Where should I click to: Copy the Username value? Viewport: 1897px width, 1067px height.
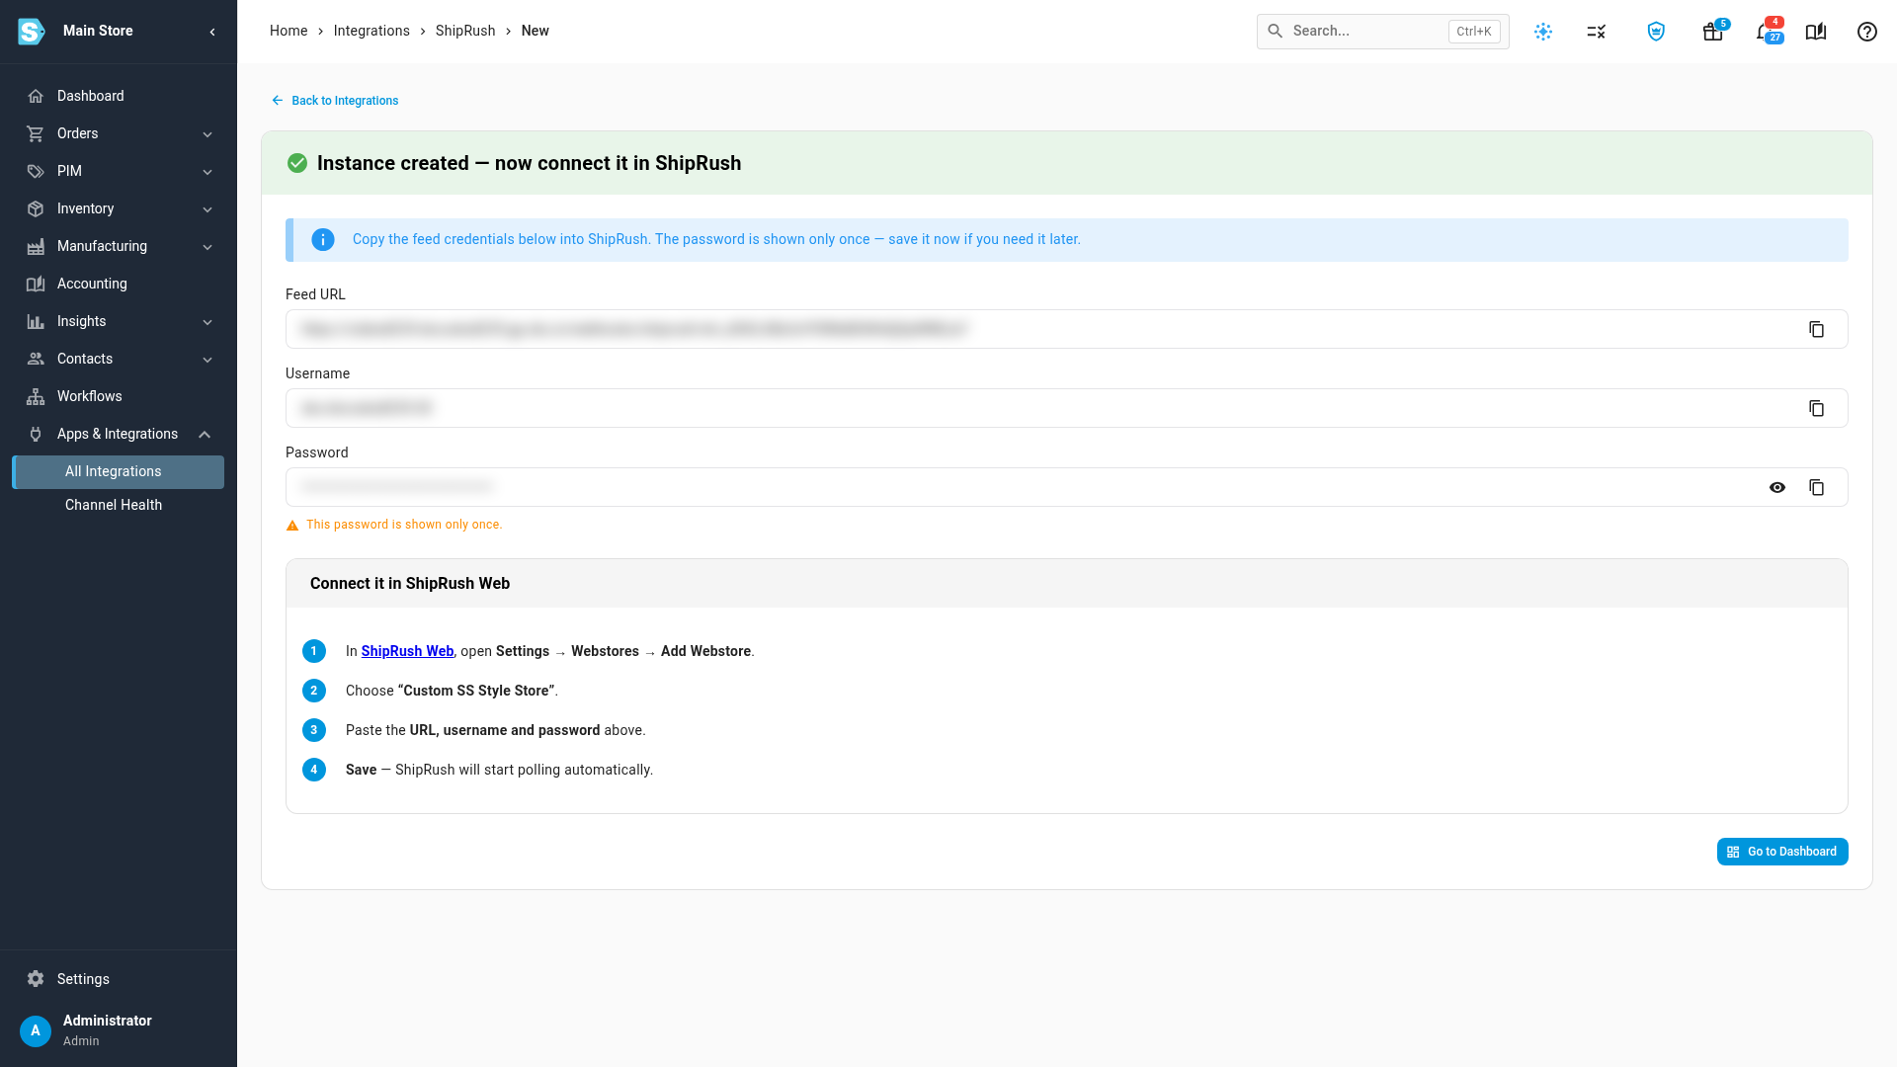(x=1816, y=408)
